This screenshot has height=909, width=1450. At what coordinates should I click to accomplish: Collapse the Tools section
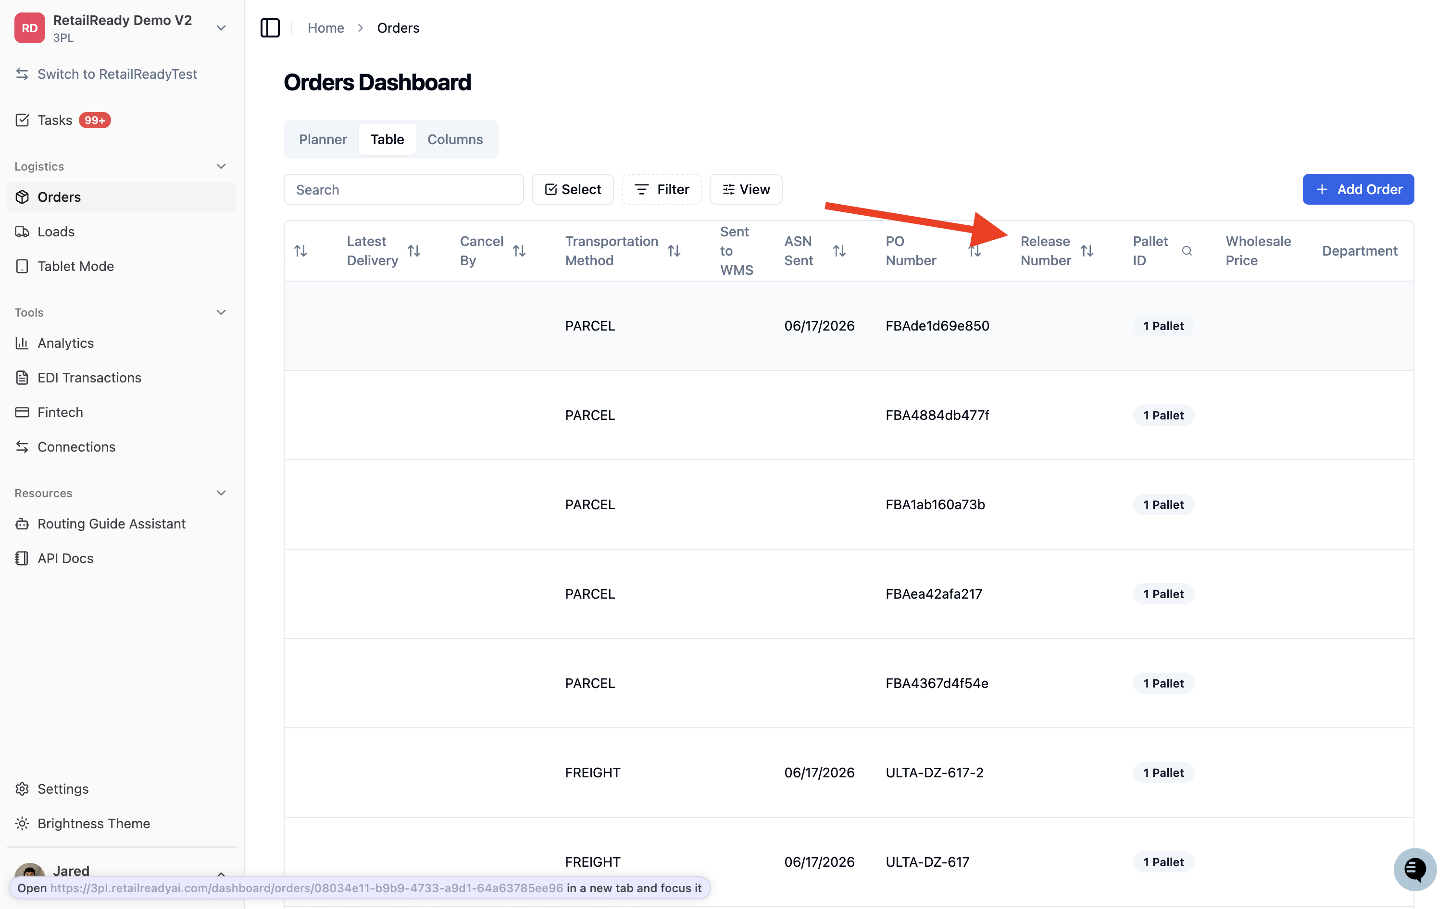click(x=221, y=312)
